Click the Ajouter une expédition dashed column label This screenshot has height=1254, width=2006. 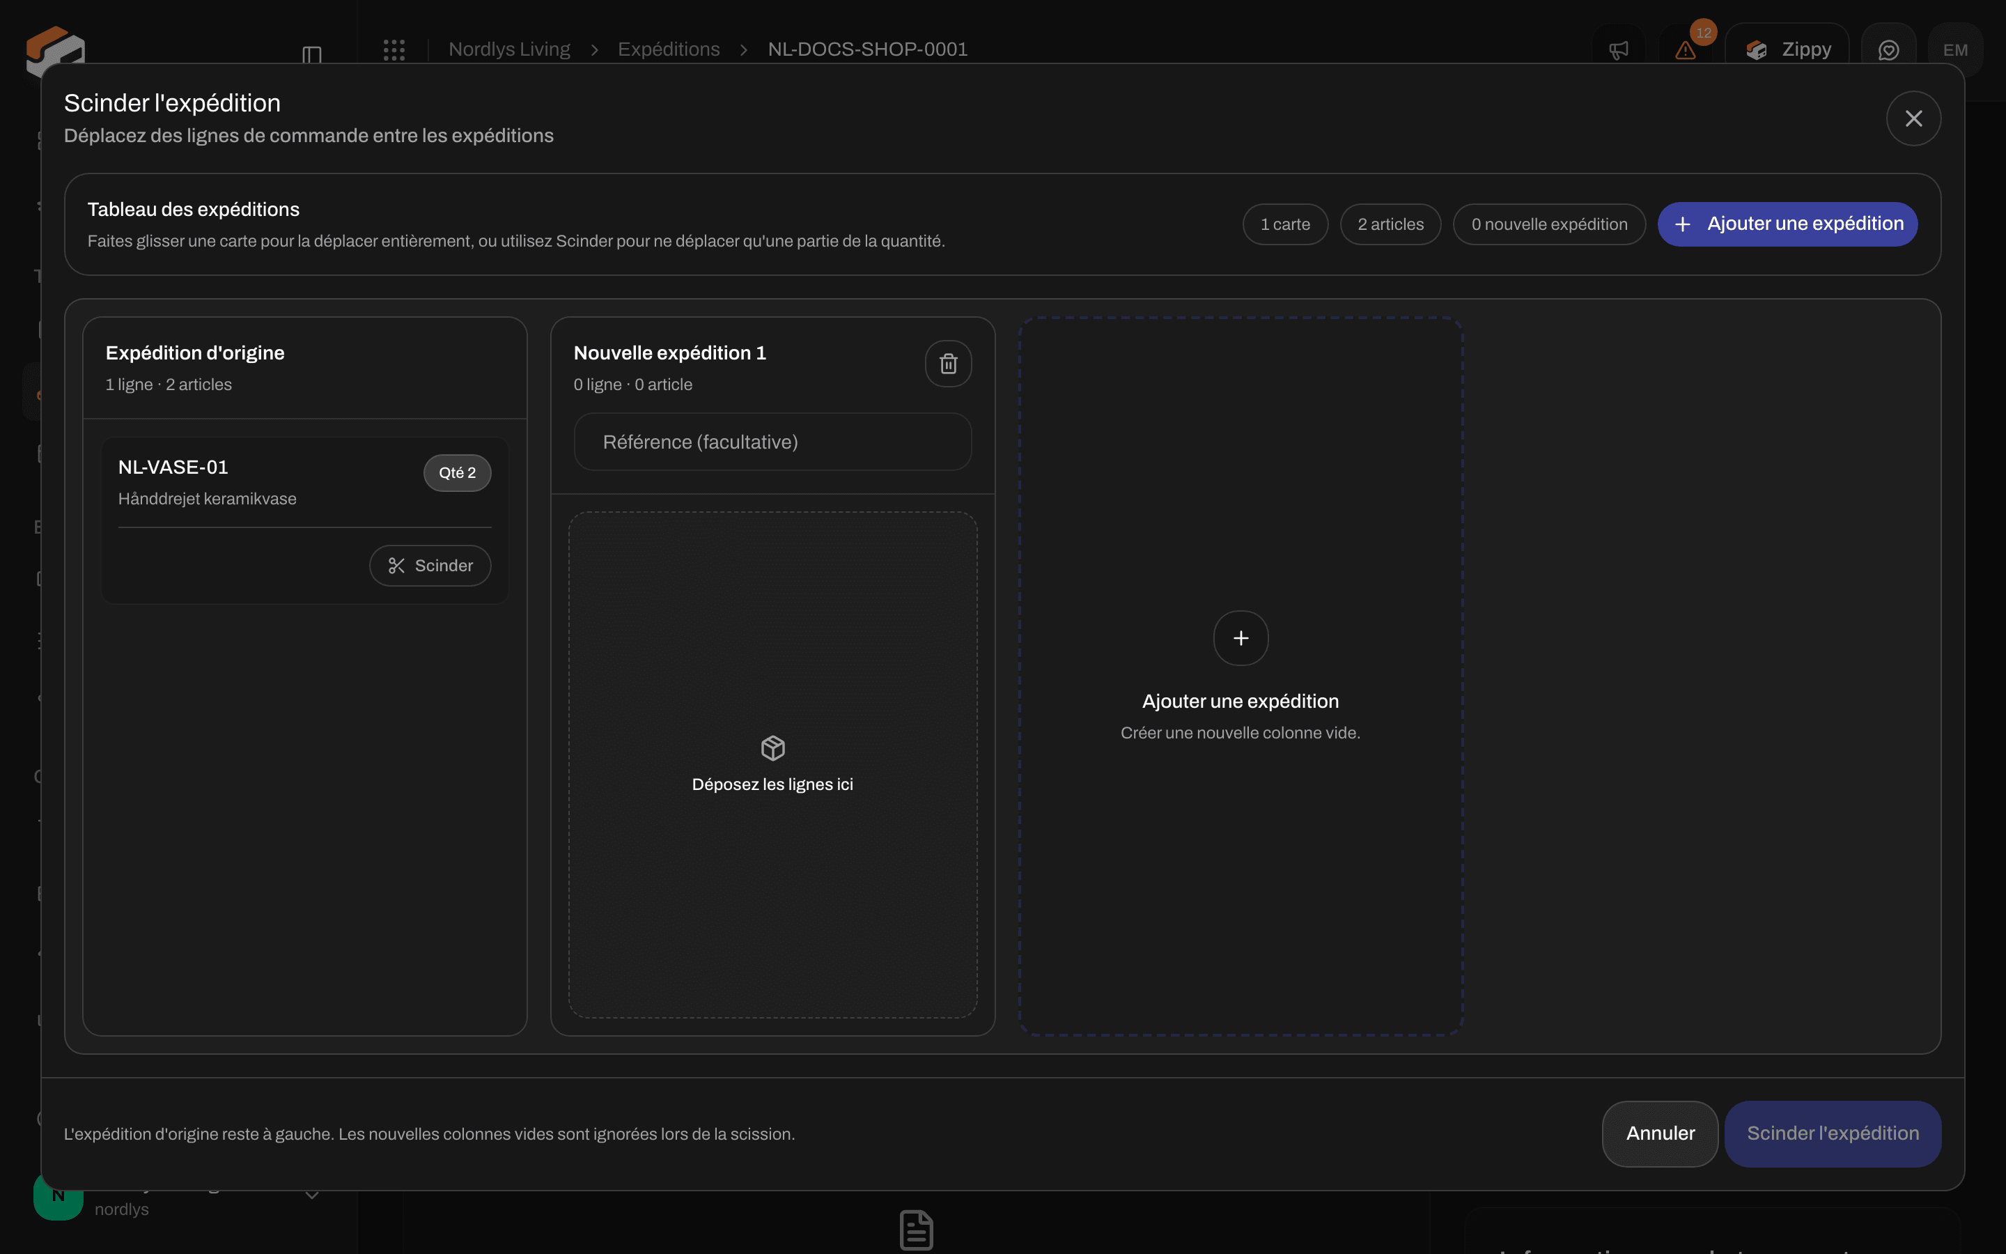point(1240,702)
